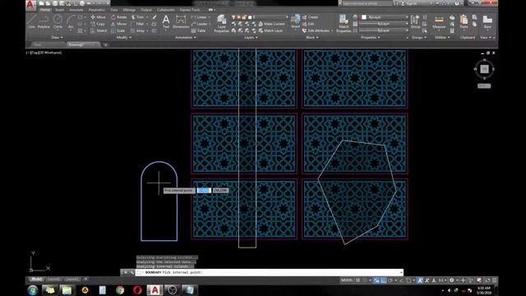Select the Measure utility

tap(439, 22)
